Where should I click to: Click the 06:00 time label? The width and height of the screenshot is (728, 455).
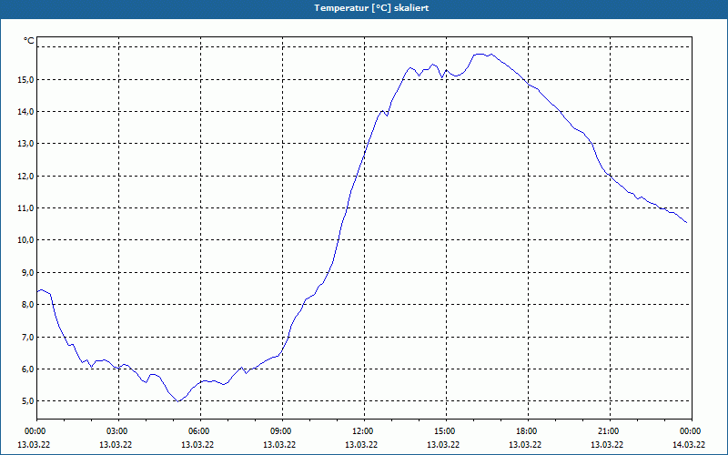click(x=200, y=431)
